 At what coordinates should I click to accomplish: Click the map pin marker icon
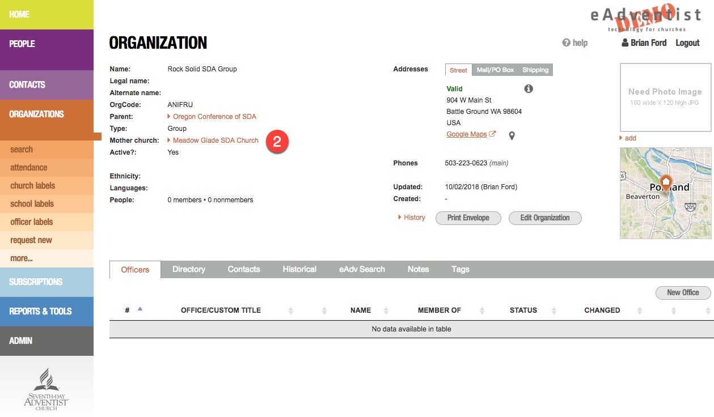(512, 135)
